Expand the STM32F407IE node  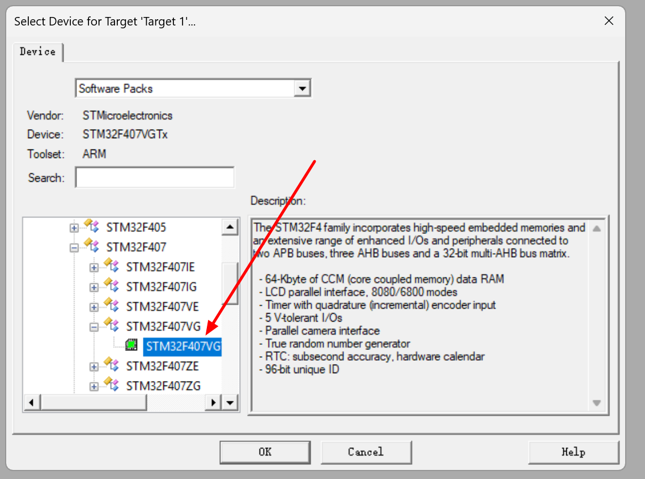click(x=94, y=268)
